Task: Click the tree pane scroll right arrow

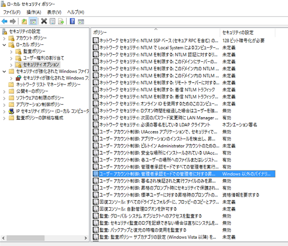Action: 86,238
